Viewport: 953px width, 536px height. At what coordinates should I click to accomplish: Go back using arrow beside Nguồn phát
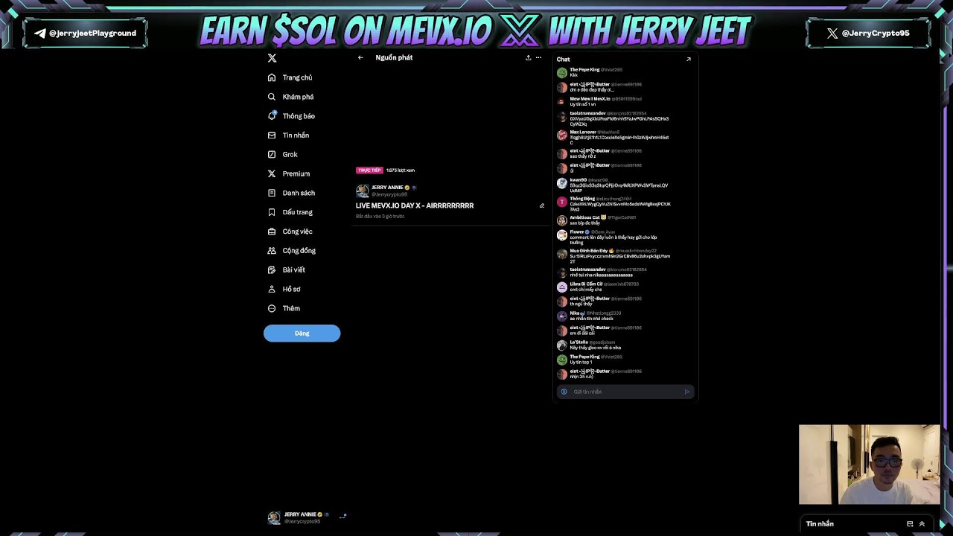(360, 57)
